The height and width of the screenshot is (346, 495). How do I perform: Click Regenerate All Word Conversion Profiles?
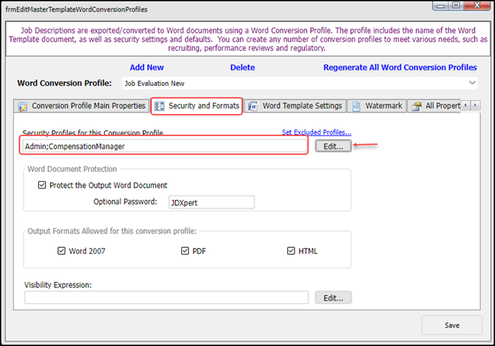tap(400, 68)
